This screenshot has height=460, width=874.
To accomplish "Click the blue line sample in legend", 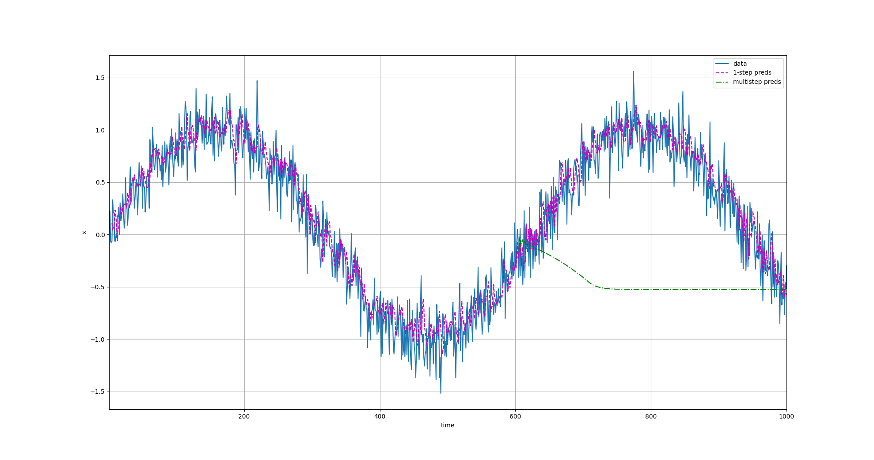I will pos(722,64).
